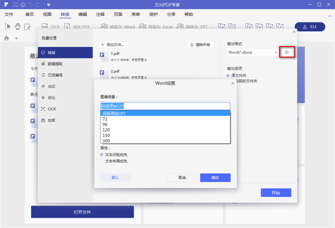Click Convert to Excel toolbar button

pyautogui.click(x=156, y=27)
